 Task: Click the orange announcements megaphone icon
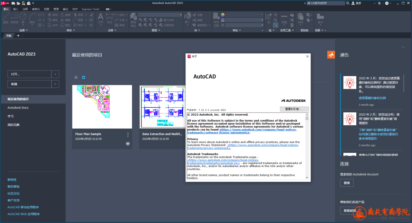coord(331,55)
